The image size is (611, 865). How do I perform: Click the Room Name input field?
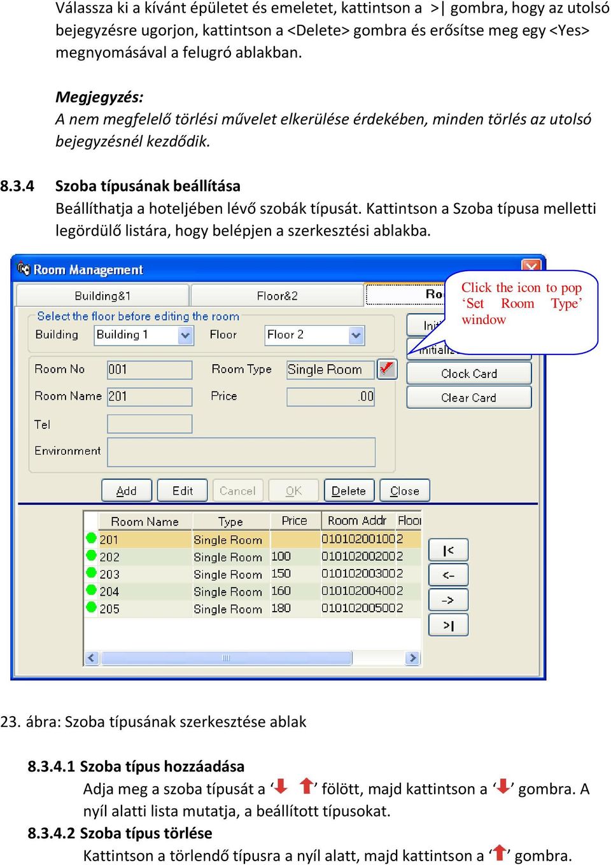[150, 396]
